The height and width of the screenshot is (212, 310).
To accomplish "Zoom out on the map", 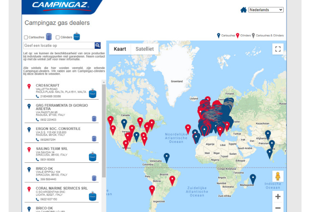I will 278,207.
